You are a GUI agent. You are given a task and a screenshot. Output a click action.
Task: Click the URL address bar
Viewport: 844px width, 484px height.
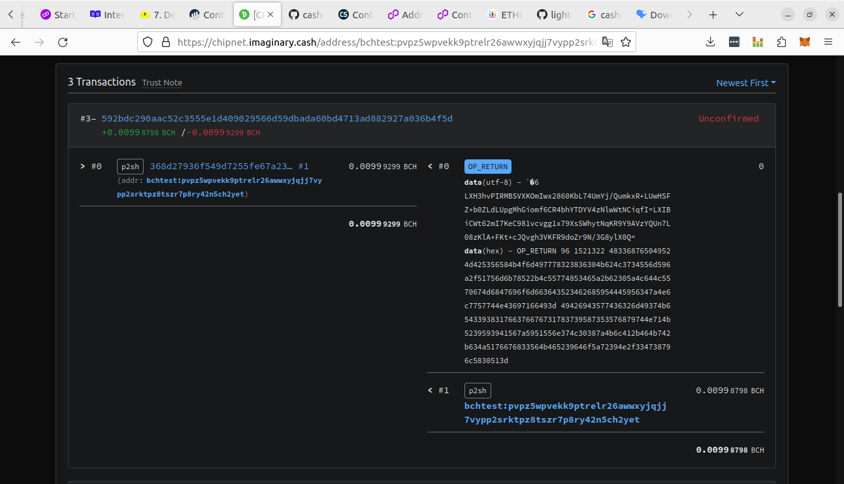coord(385,42)
